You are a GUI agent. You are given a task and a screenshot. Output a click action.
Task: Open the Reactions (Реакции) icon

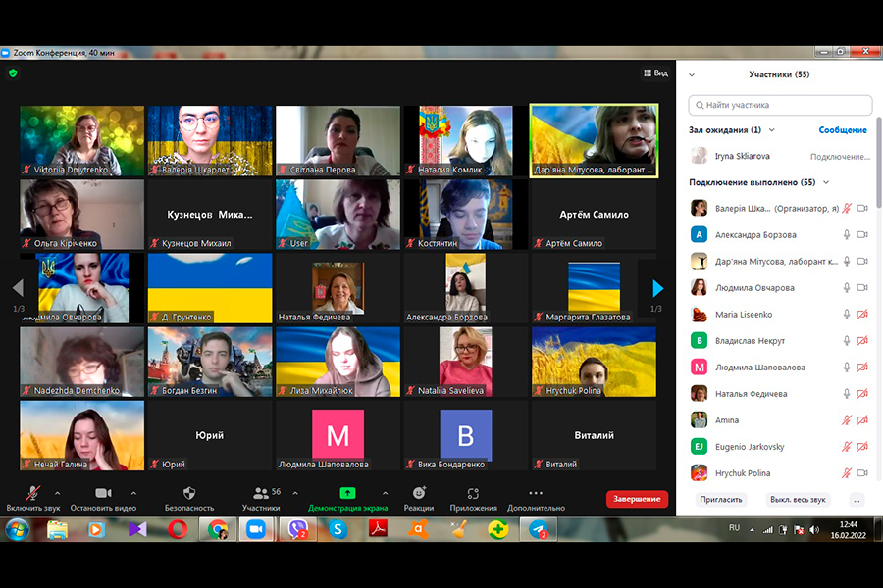click(x=419, y=493)
